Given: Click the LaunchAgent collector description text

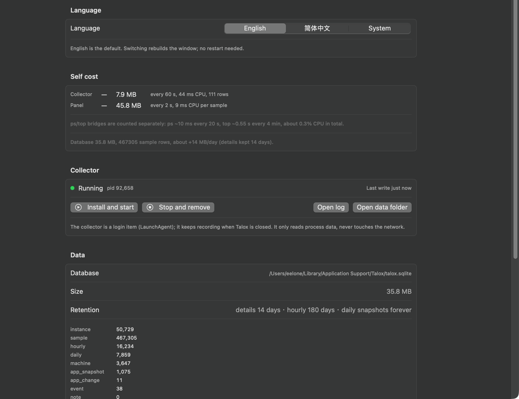Looking at the screenshot, I should (238, 227).
